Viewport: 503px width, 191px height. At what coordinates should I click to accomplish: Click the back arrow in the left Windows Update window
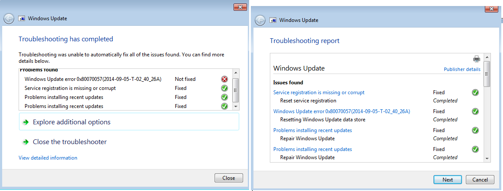(9, 18)
